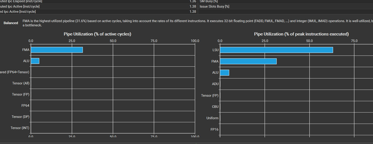Click the Uniform axis label
Image resolution: width=373 pixels, height=144 pixels.
pyautogui.click(x=212, y=118)
